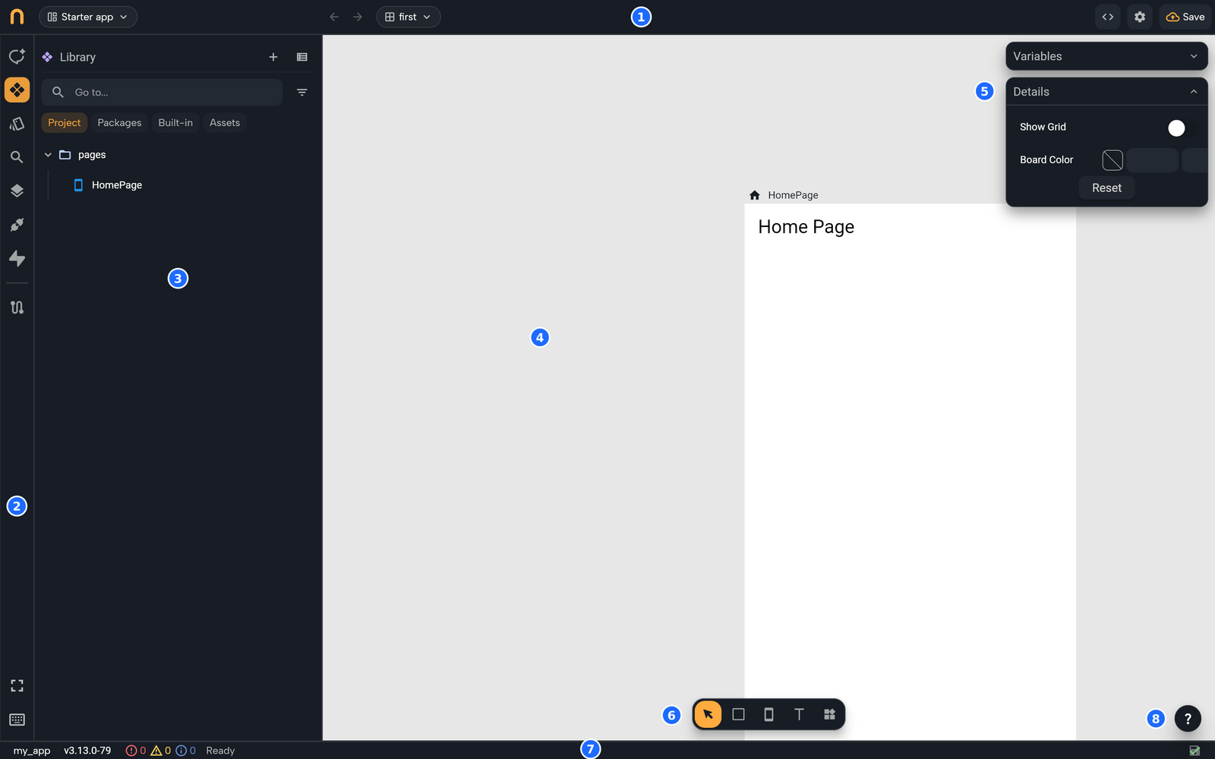Choose the Rectangle container tool
The width and height of the screenshot is (1215, 759).
738,714
